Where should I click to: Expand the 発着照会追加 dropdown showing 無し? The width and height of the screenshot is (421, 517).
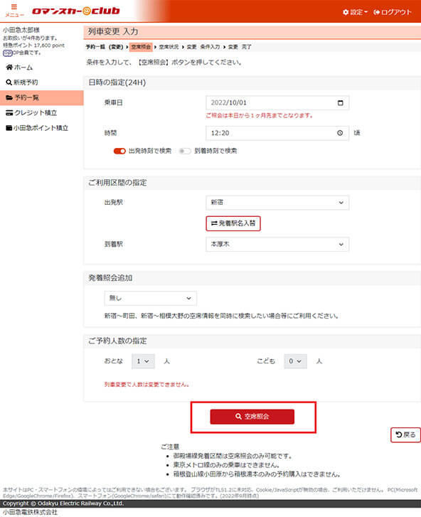coord(150,298)
